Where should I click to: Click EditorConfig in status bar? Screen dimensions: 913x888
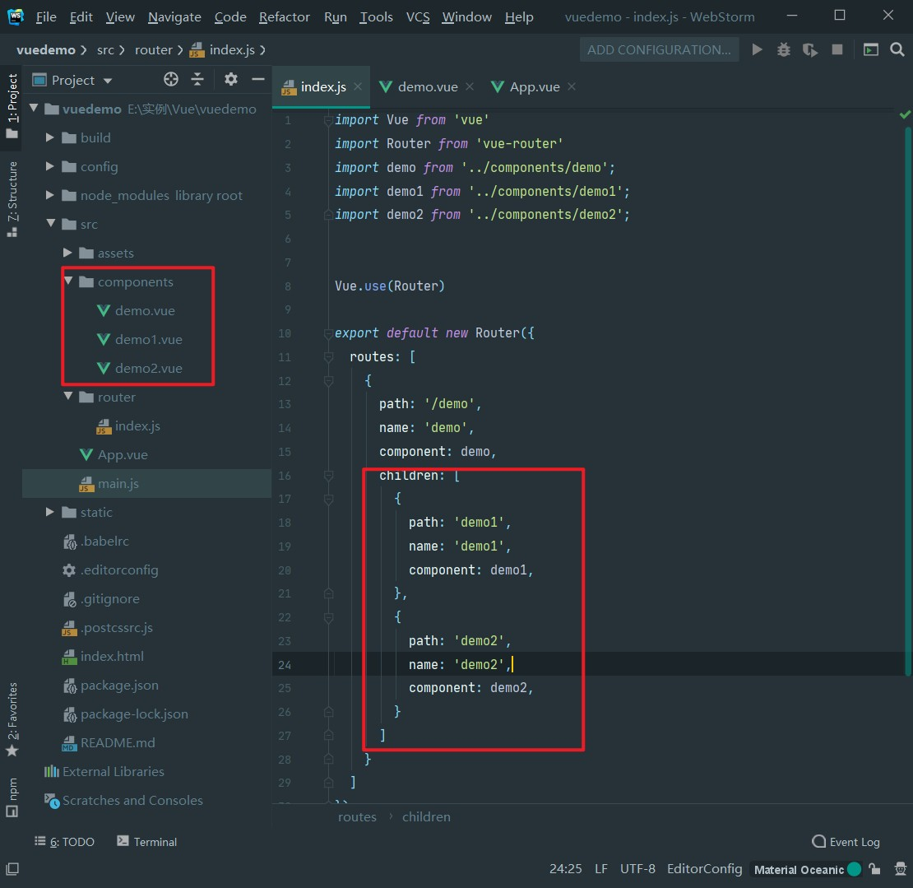click(x=705, y=869)
